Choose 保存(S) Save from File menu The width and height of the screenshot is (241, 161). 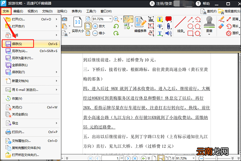(x=31, y=44)
